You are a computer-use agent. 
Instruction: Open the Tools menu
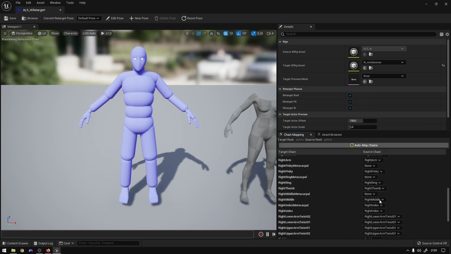tap(70, 3)
